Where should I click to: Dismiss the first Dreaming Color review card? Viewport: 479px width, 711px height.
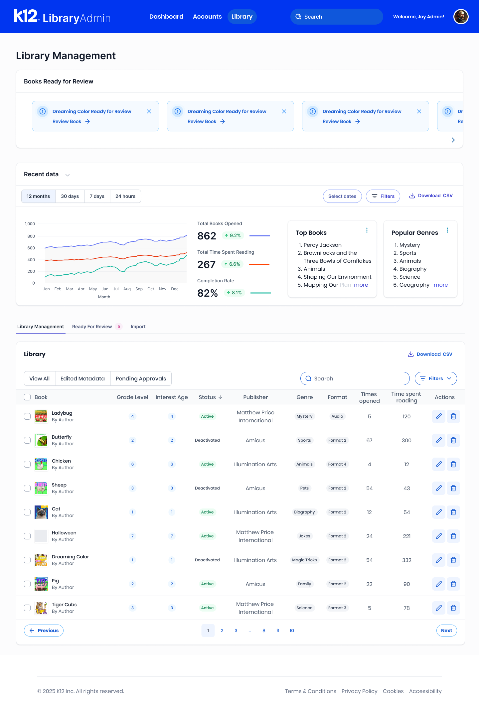(x=149, y=111)
